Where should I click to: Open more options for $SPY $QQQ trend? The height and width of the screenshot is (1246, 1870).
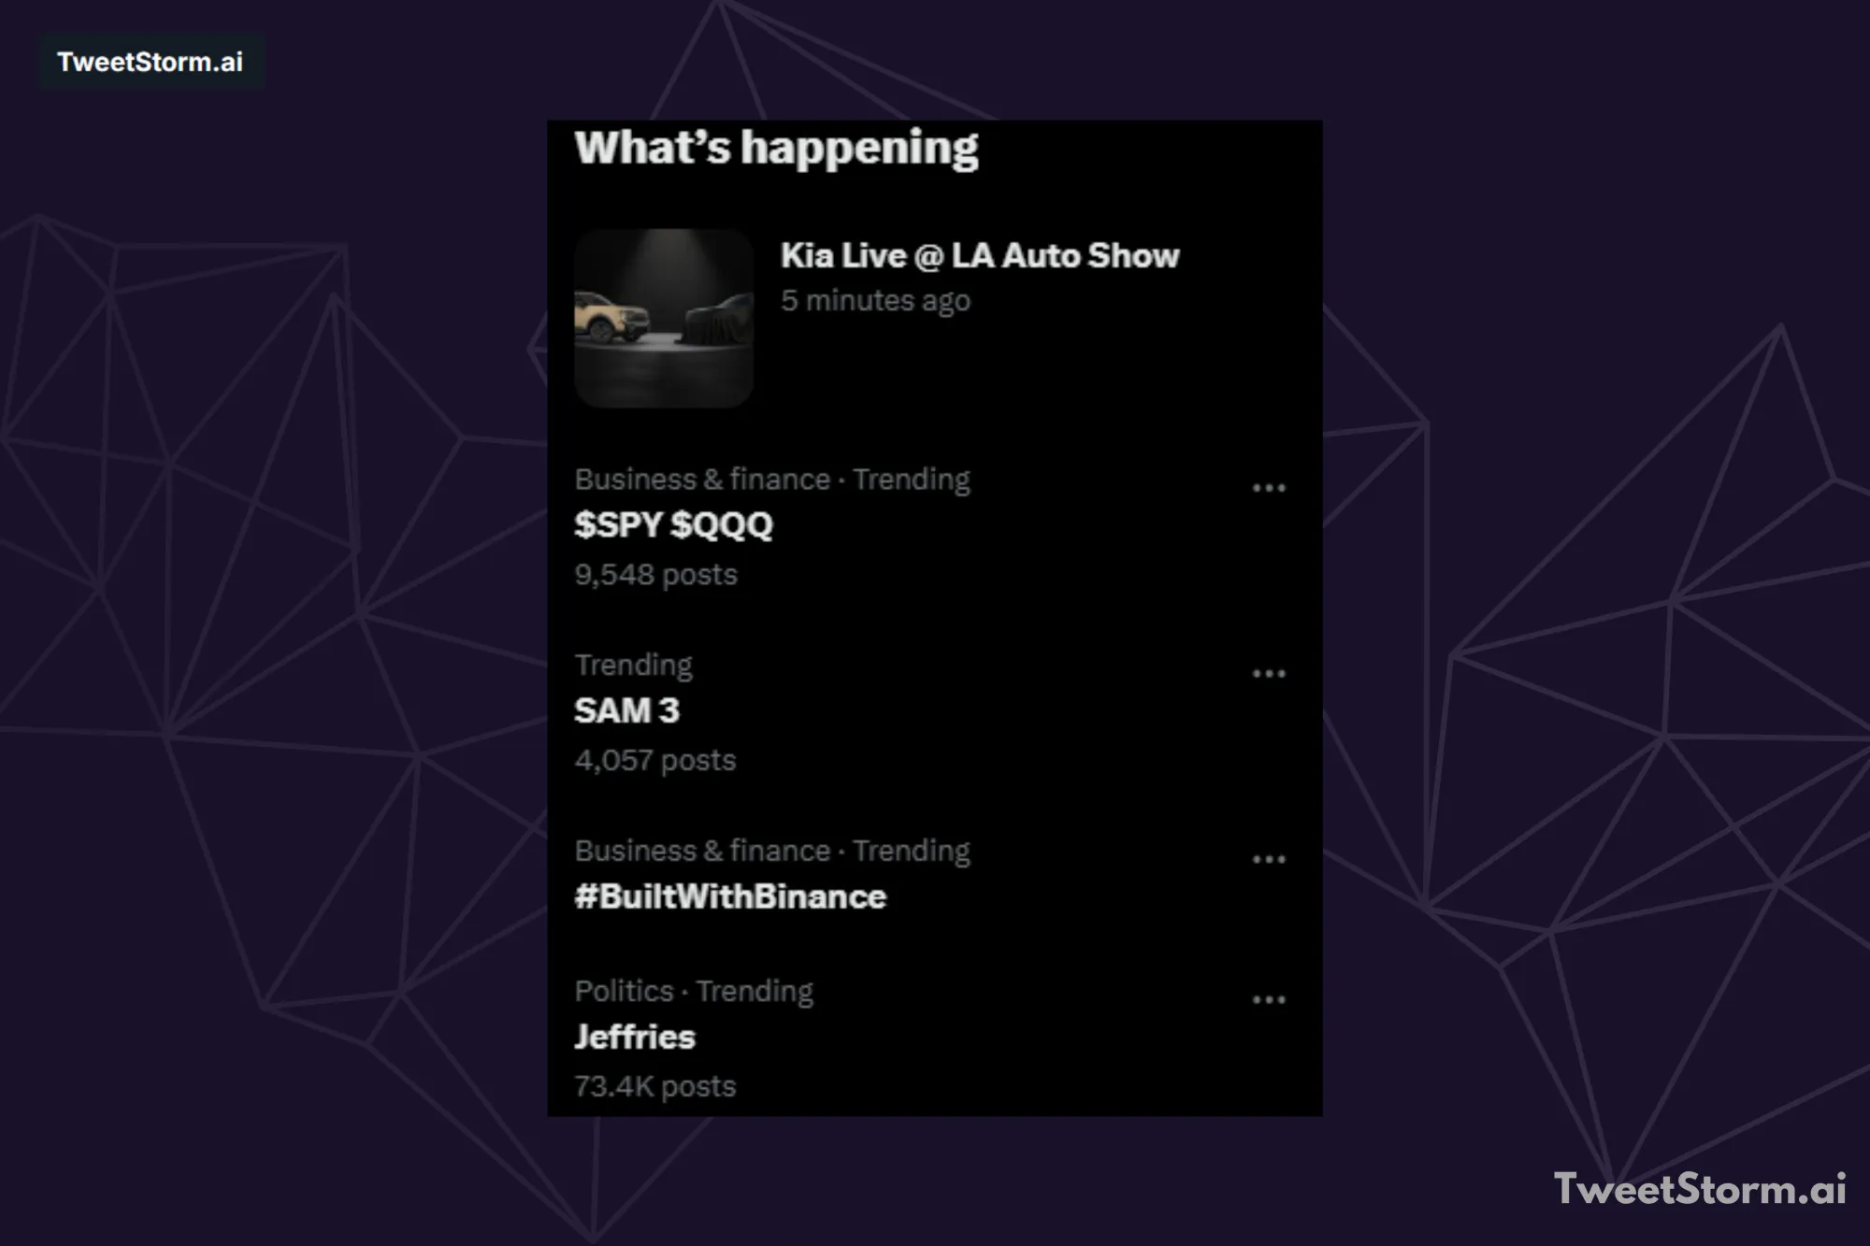coord(1268,488)
